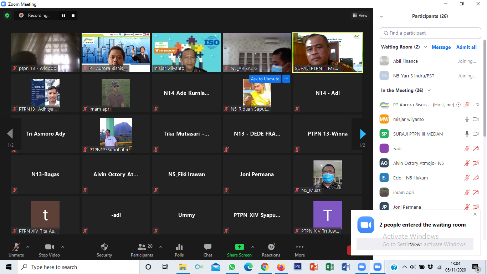487x274 pixels.
Task: Toggle muted mic icon for Alvin Octory Atmojo
Action: tap(467, 163)
